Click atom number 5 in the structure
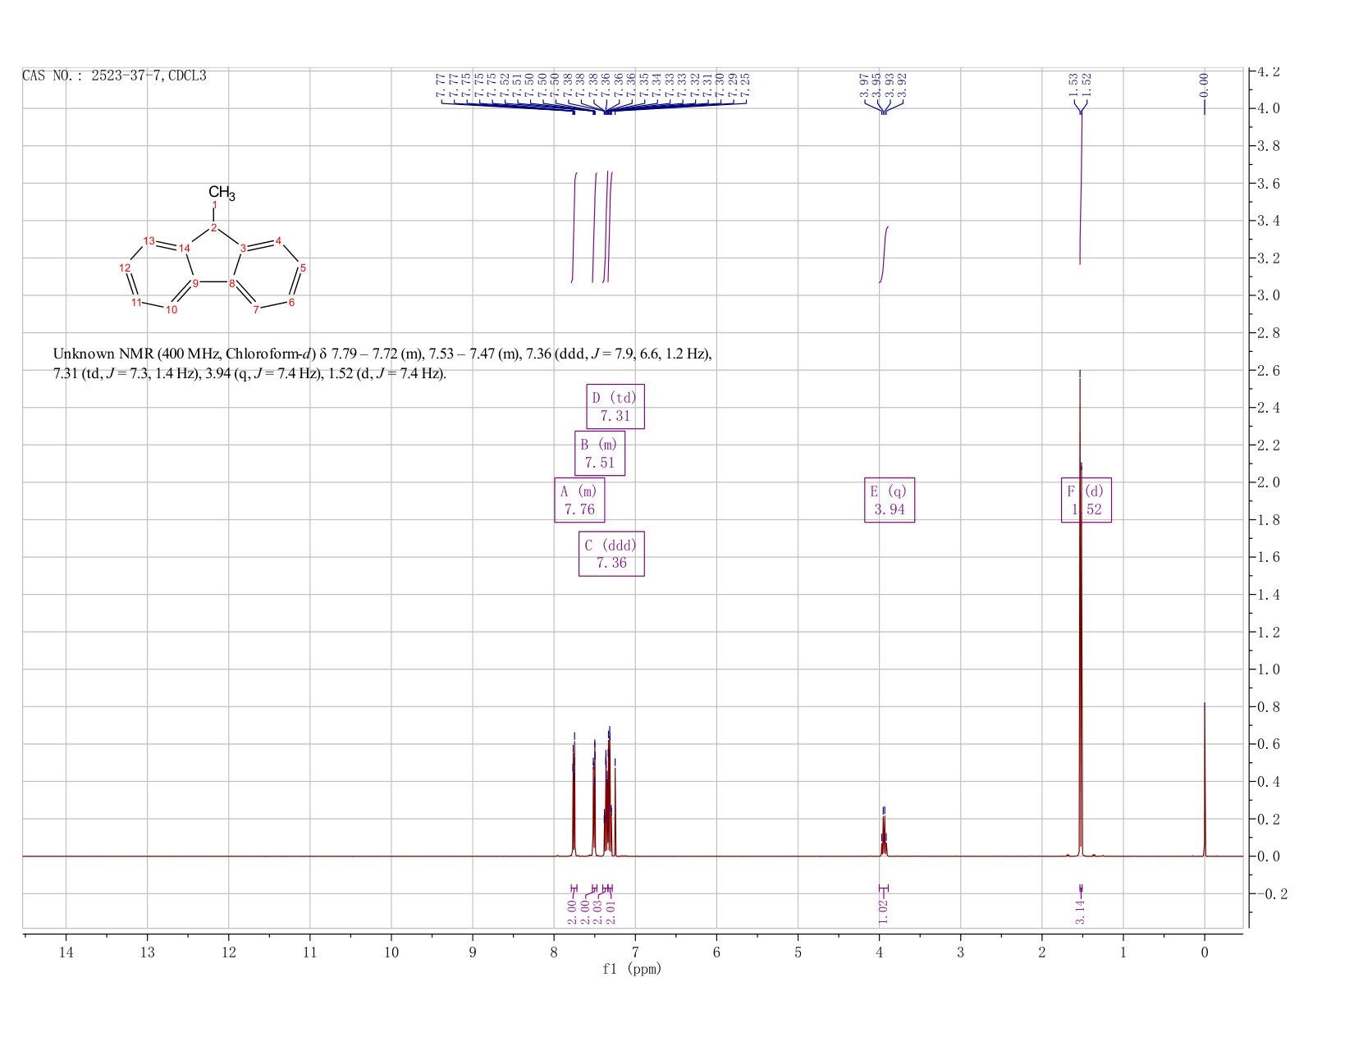Image resolution: width=1354 pixels, height=1046 pixels. coord(303,267)
